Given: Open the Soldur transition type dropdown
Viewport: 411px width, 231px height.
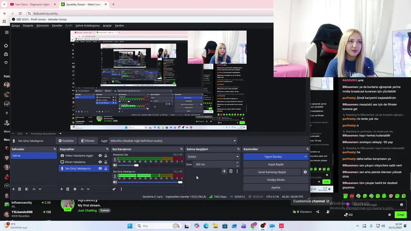Looking at the screenshot, I should pos(213,157).
